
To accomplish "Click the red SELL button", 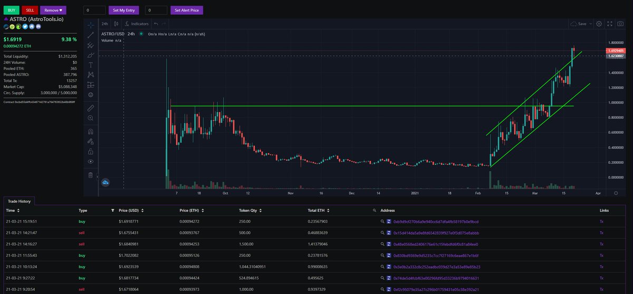I will (29, 10).
